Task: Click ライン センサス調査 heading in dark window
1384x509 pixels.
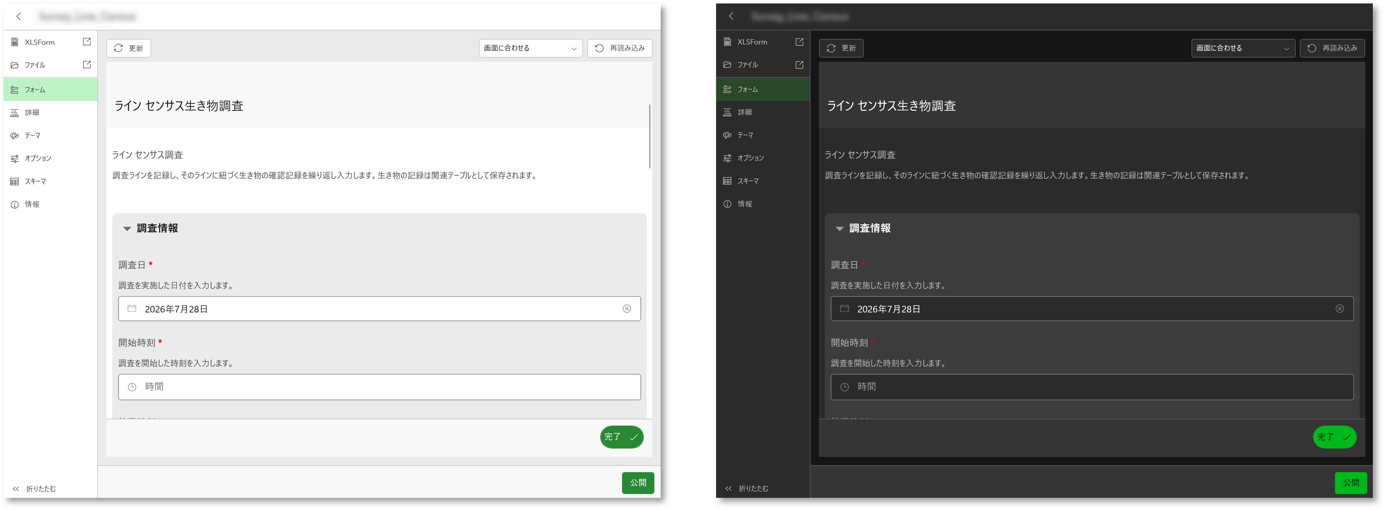Action: click(860, 155)
